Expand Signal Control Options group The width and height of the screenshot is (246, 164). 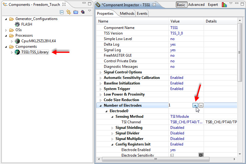pyautogui.click(x=100, y=72)
